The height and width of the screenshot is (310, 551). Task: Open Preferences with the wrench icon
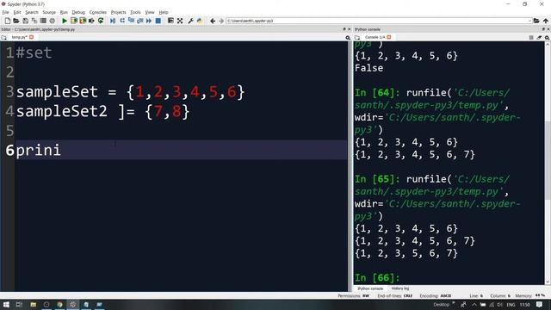190,21
